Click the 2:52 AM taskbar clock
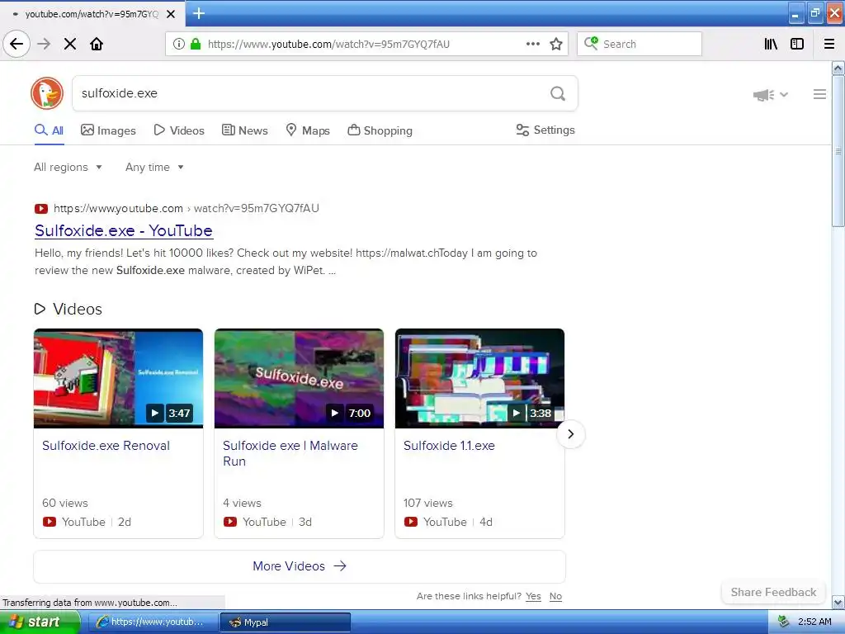 click(x=814, y=622)
